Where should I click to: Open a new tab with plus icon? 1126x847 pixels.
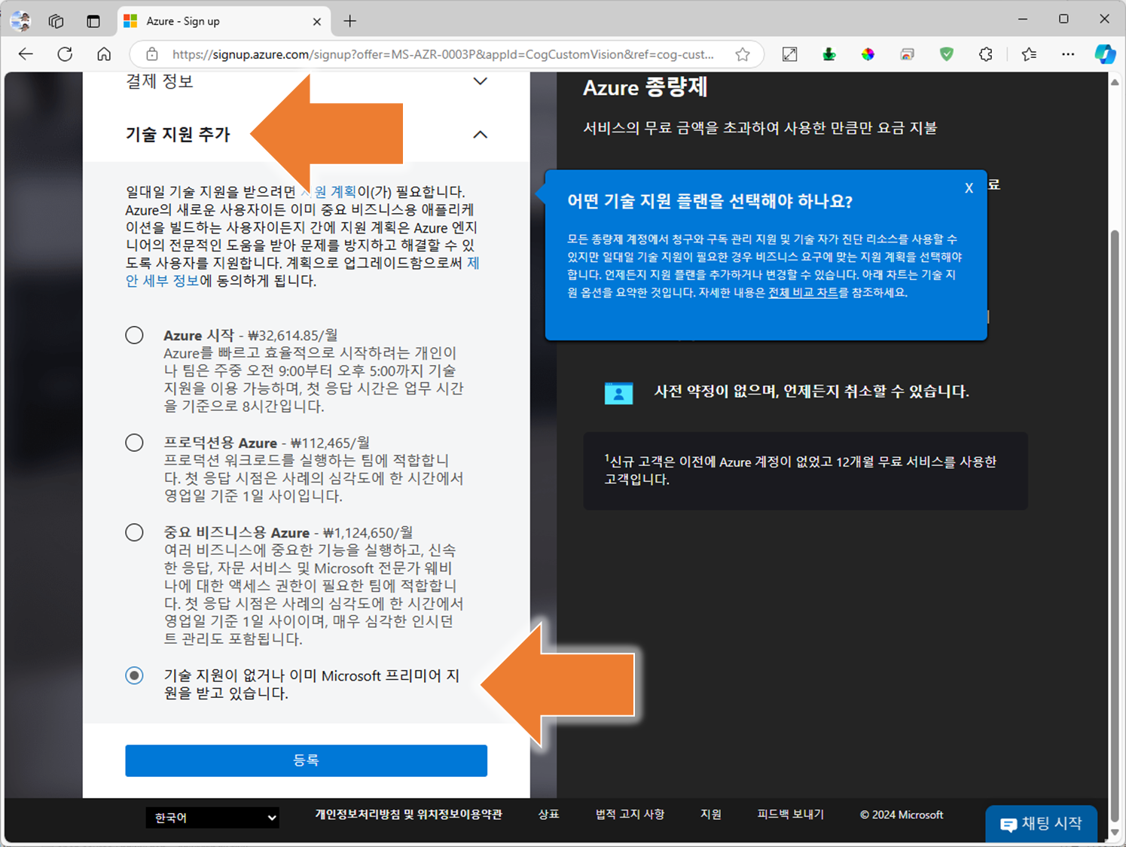click(x=349, y=21)
